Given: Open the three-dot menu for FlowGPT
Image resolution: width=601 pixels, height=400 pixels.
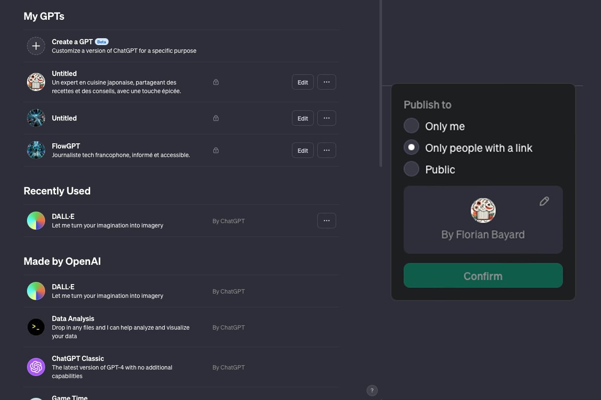Looking at the screenshot, I should [x=327, y=150].
